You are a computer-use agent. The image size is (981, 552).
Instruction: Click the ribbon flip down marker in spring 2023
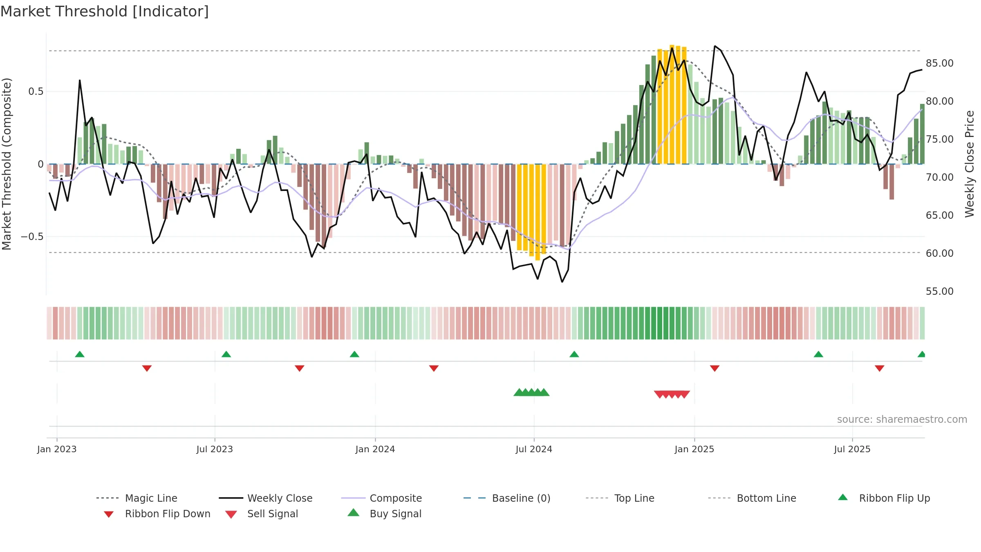pos(147,368)
